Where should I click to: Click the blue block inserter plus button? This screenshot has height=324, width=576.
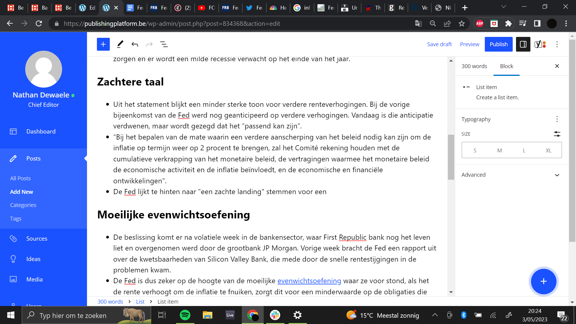click(x=103, y=44)
